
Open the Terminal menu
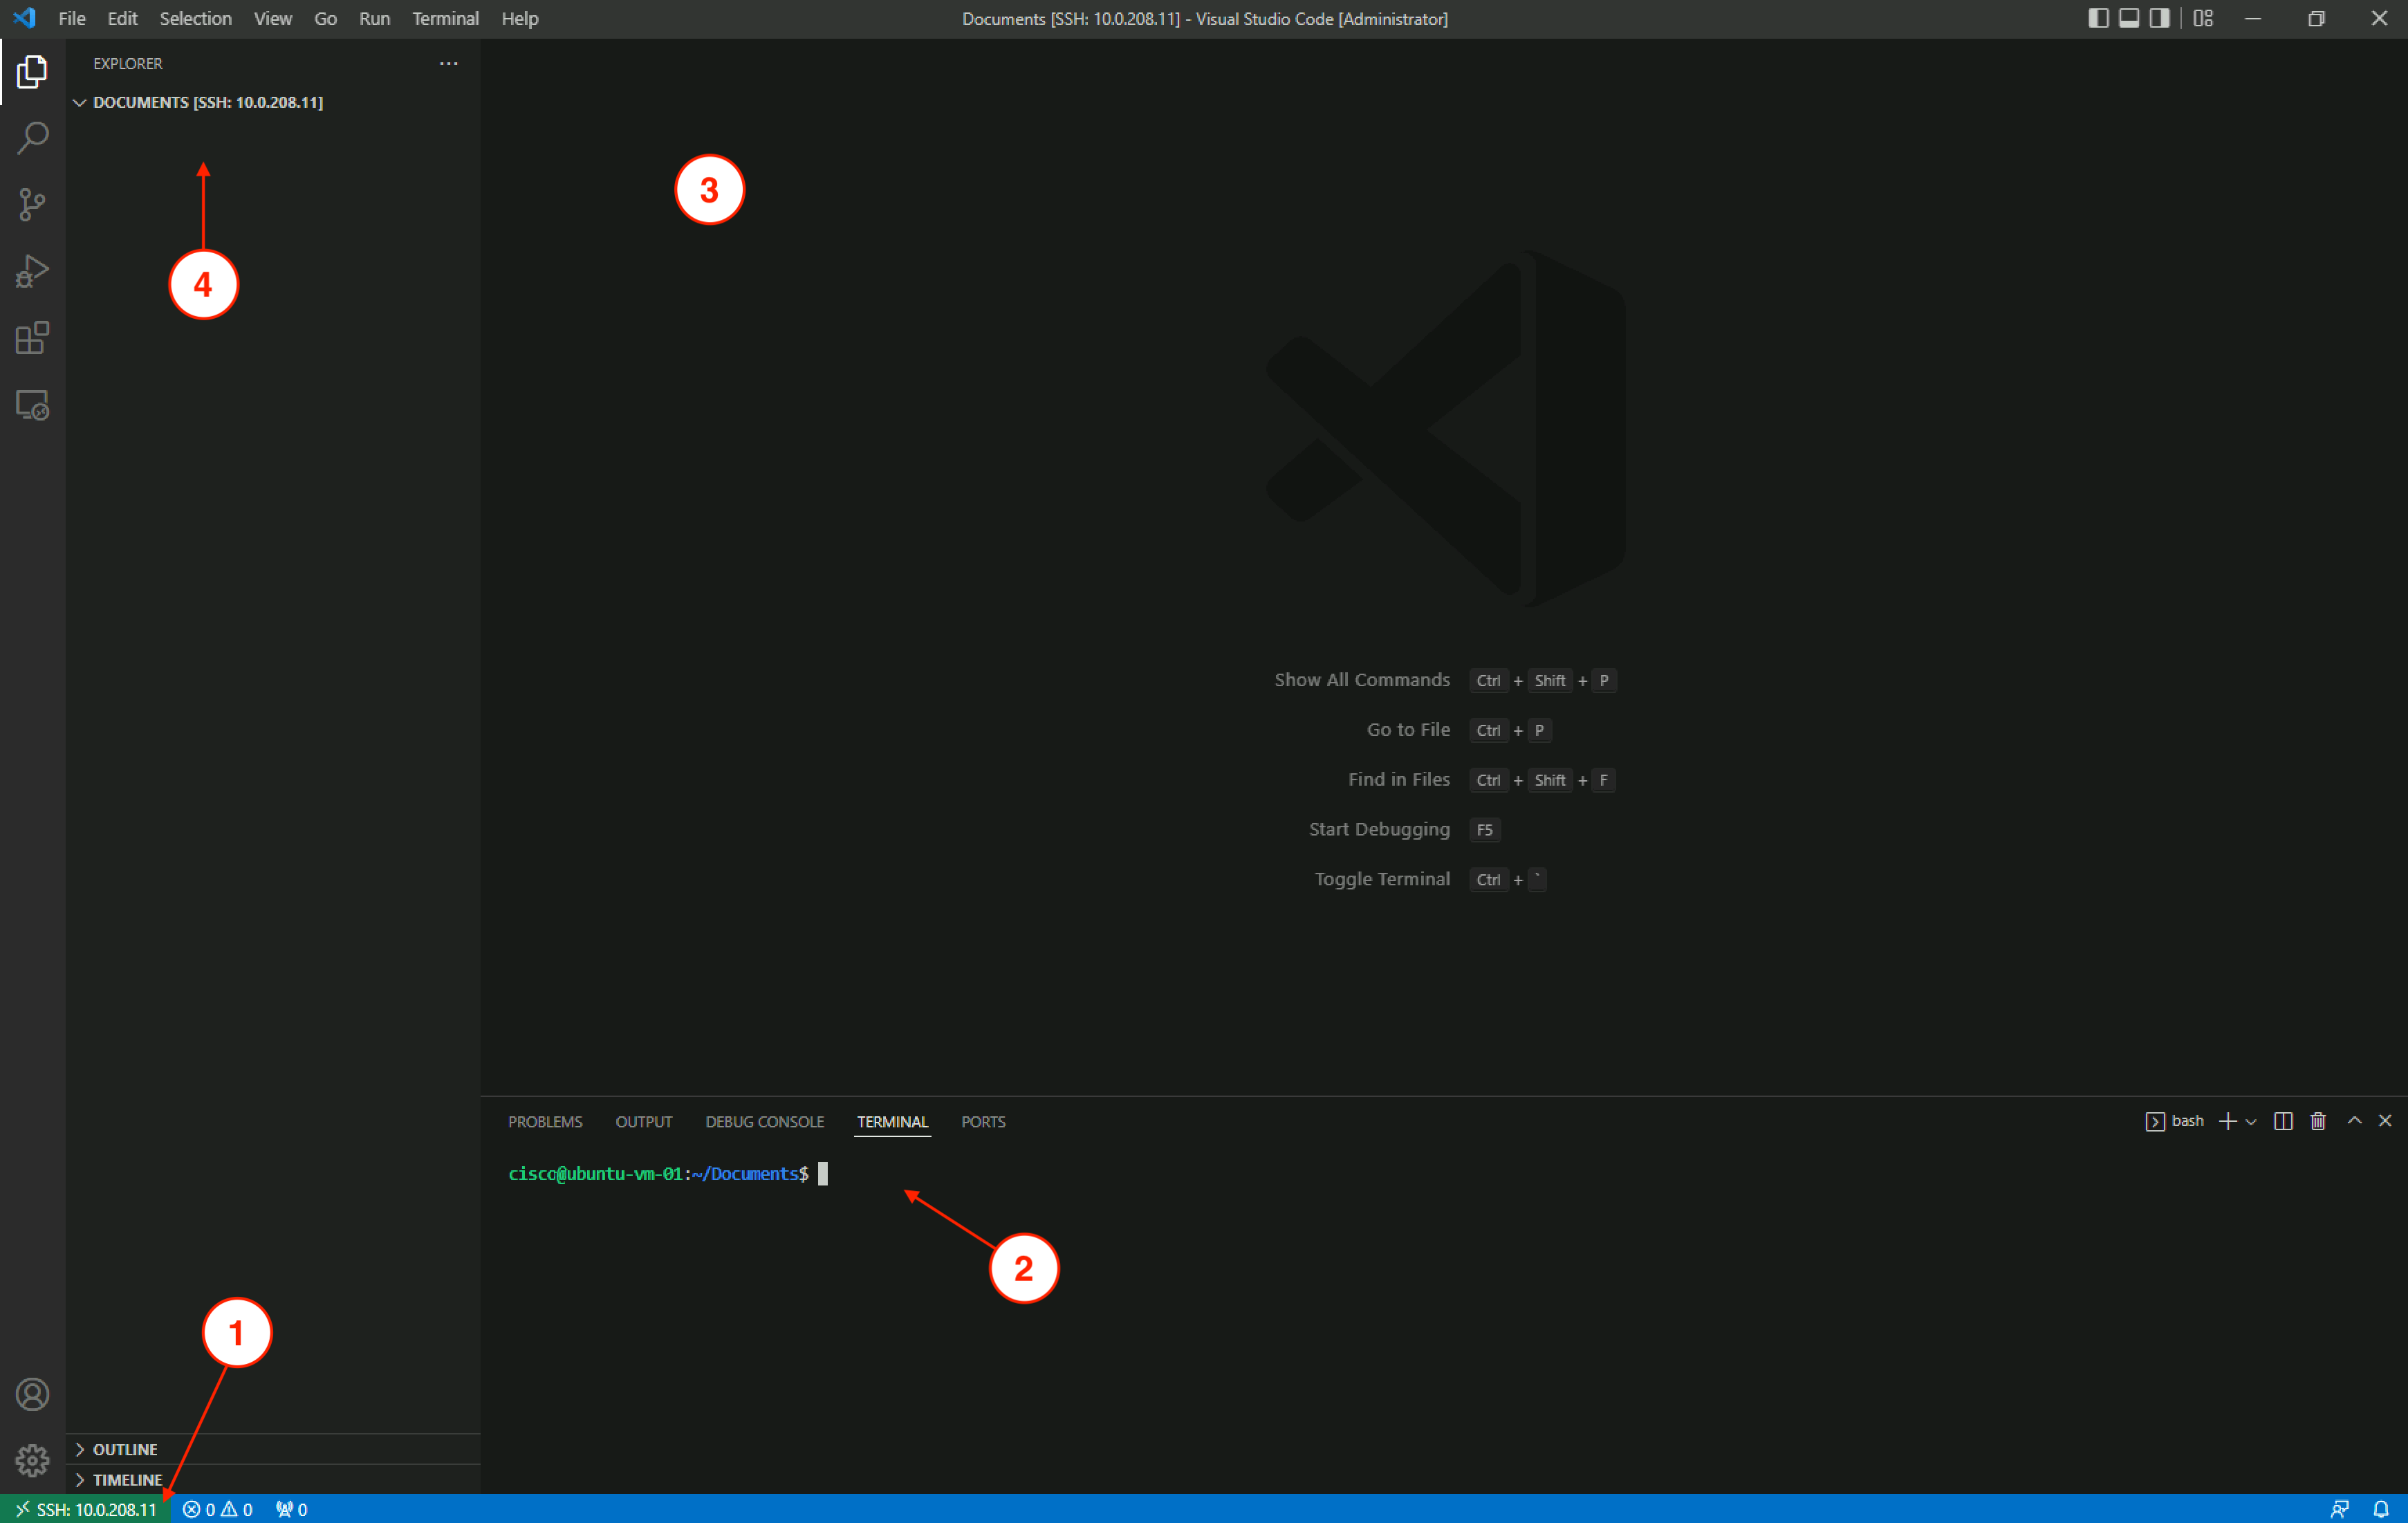point(445,18)
